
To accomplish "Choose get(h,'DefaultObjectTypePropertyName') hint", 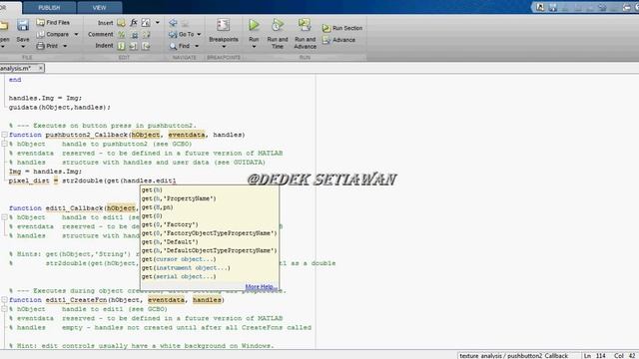I will point(209,250).
